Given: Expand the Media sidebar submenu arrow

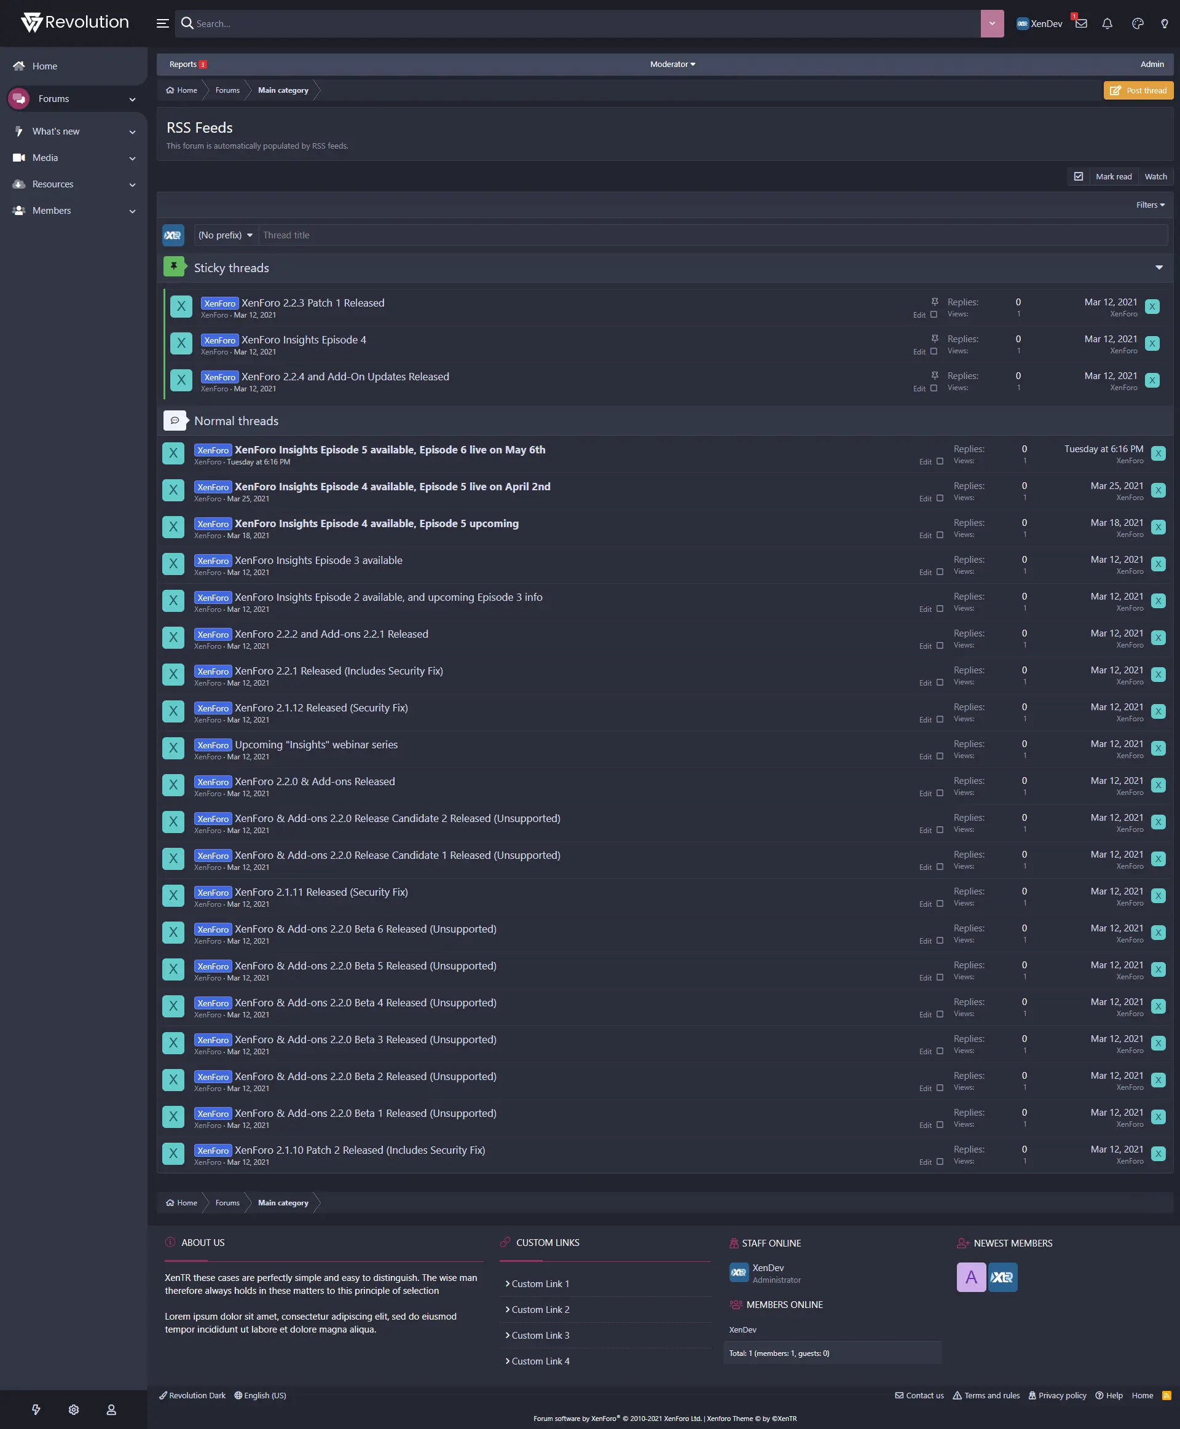Looking at the screenshot, I should 133,159.
